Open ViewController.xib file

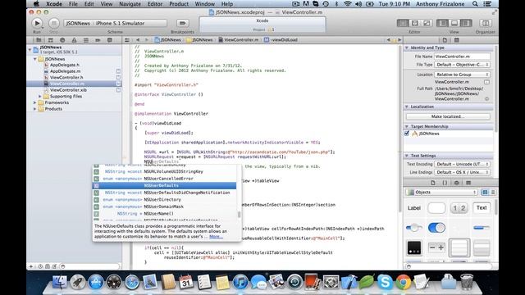tap(68, 90)
